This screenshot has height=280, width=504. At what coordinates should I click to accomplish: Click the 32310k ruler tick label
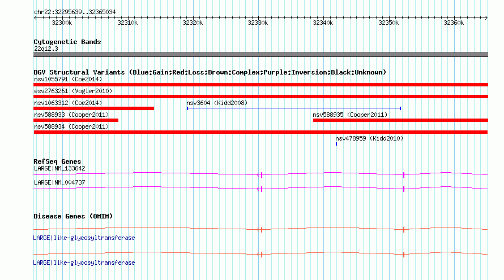[x=127, y=23]
